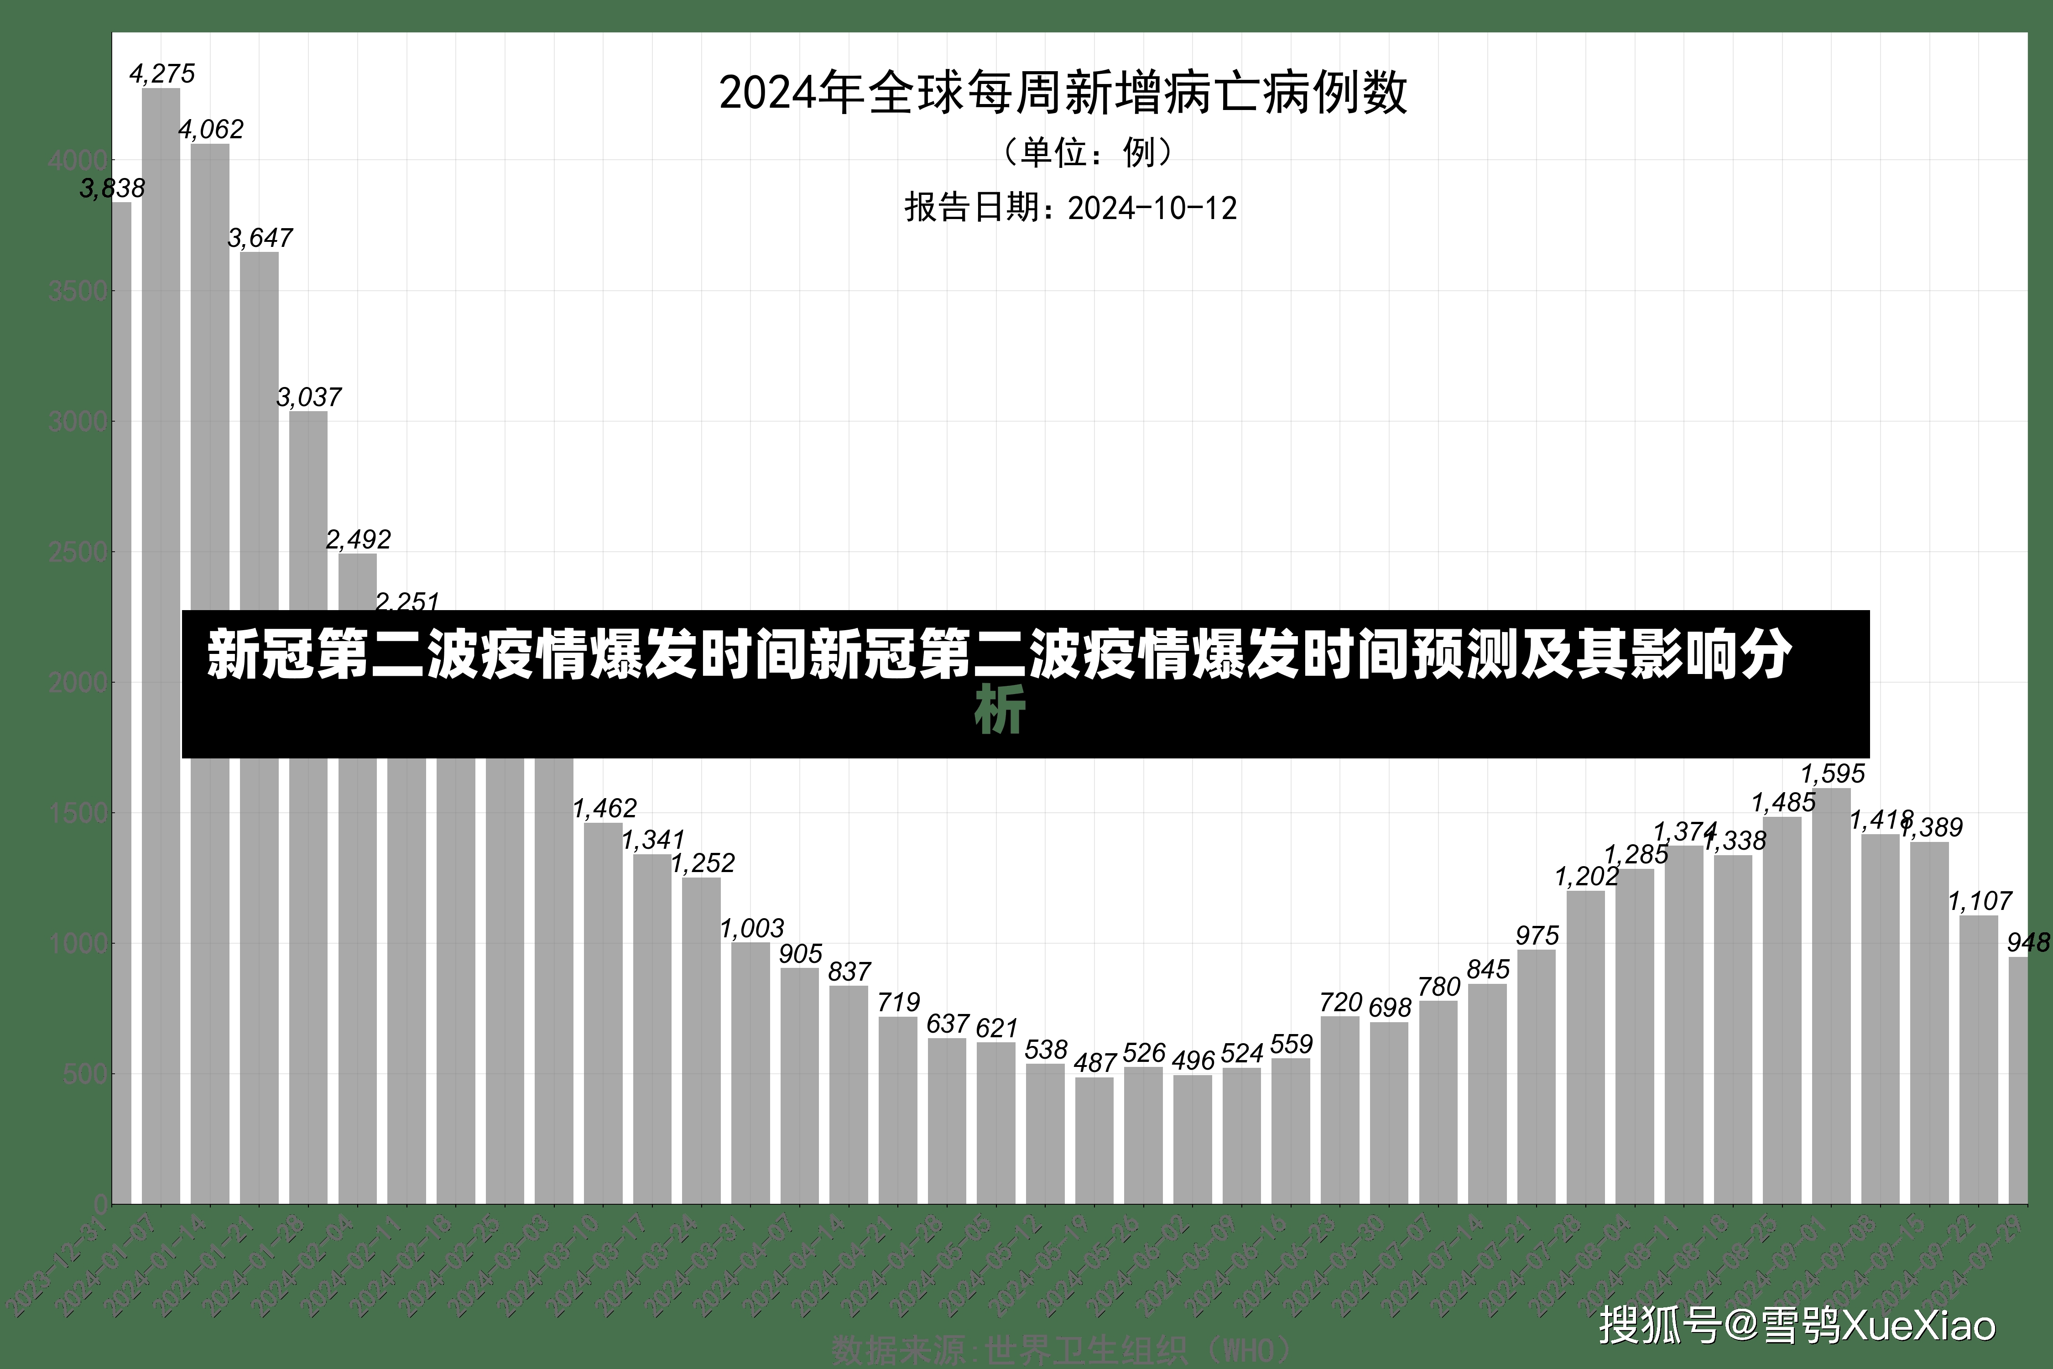Click the chart title "2024年全球每周新增病亡病例数"
The height and width of the screenshot is (1369, 2053).
pyautogui.click(x=1063, y=94)
